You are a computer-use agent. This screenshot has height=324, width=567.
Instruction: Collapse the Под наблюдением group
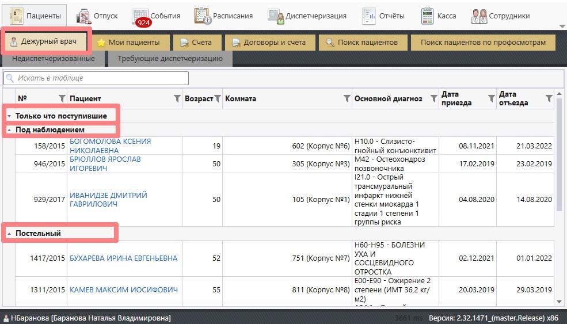(9, 130)
